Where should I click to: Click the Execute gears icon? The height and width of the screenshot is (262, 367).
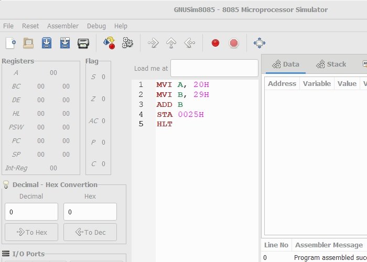127,43
